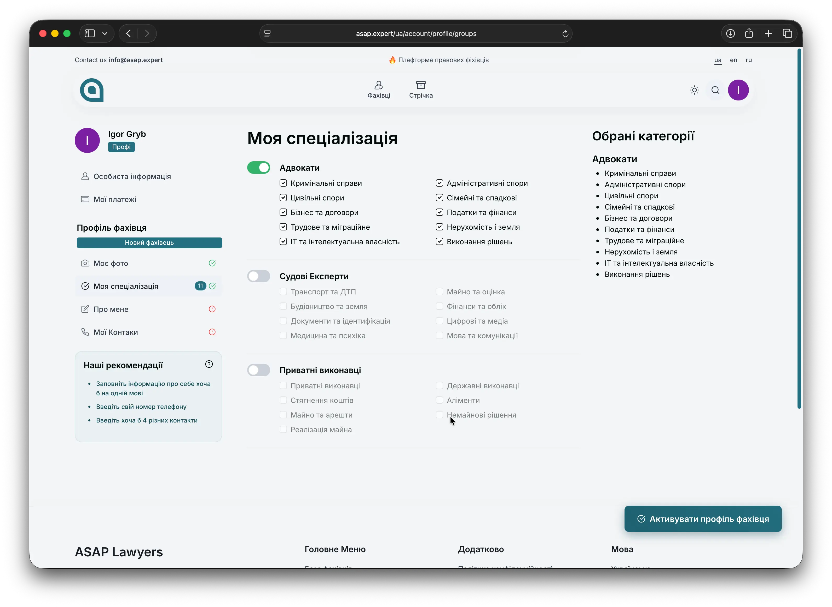Viewport: 832px width, 607px height.
Task: Go to Про мене sidebar item
Action: (111, 309)
